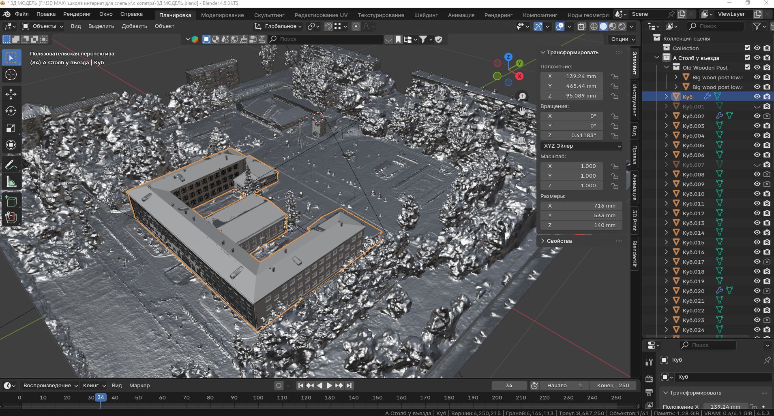Open the Глобальное orientation dropdown

tap(279, 26)
